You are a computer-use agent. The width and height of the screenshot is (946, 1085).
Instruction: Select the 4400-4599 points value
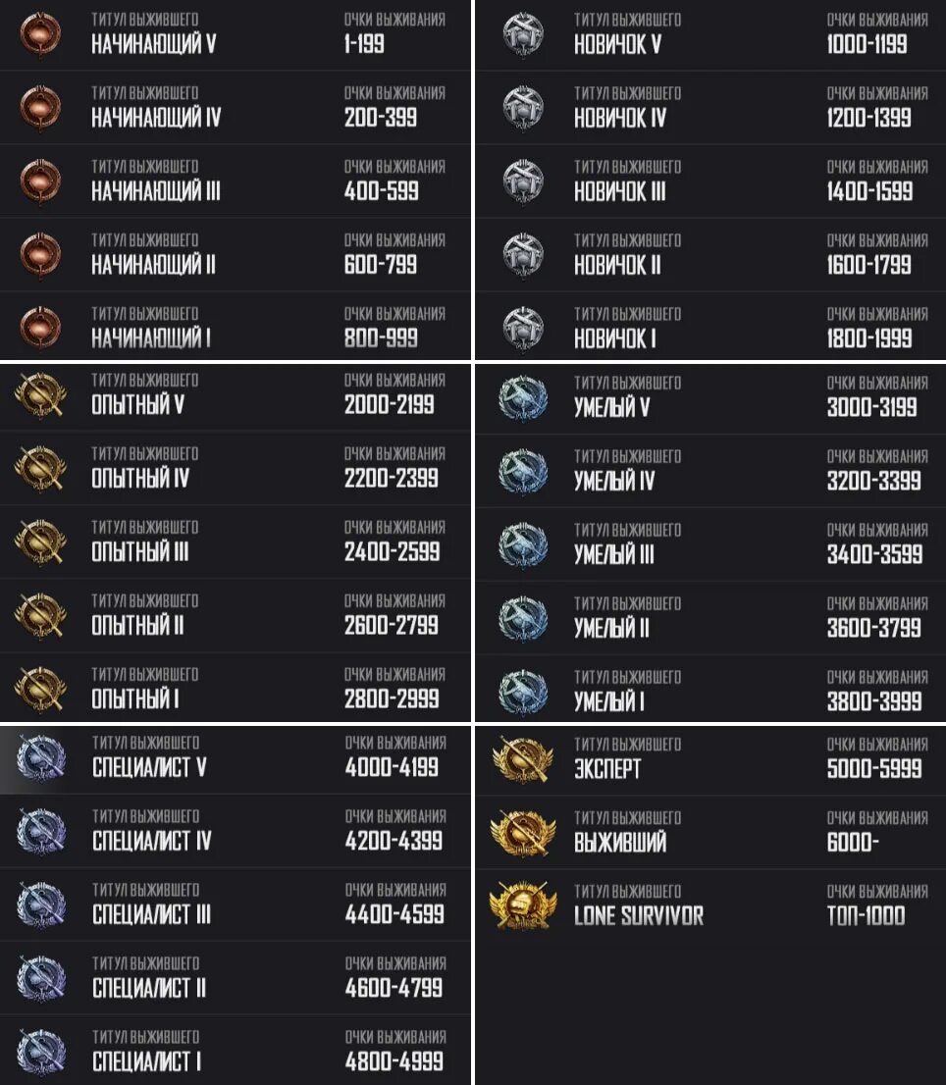[x=394, y=914]
